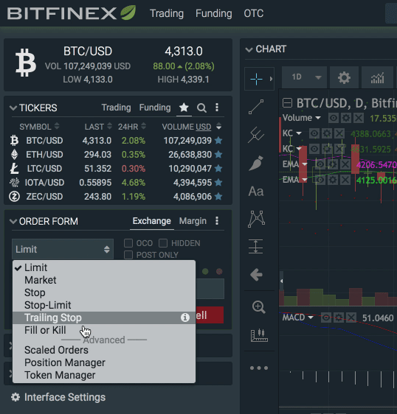Image resolution: width=397 pixels, height=414 pixels.
Task: Unfavorite ZEC/USD ticker star
Action: click(218, 197)
